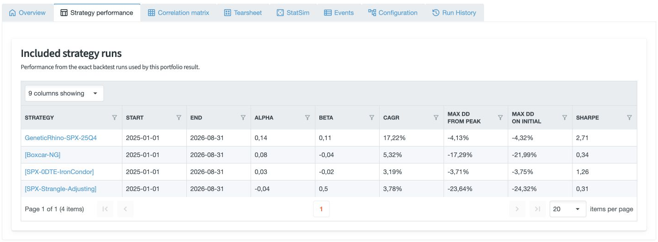The image size is (658, 242).
Task: Sort by the ALPHA column header
Action: point(264,118)
